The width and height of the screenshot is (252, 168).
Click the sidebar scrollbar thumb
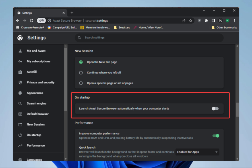(x=66, y=79)
